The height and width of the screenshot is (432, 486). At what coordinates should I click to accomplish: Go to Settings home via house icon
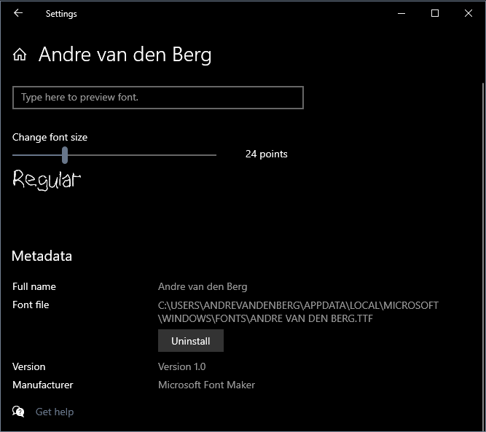(20, 55)
